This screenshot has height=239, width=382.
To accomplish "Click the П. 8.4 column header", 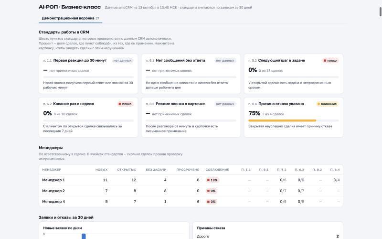I will click(x=335, y=170).
